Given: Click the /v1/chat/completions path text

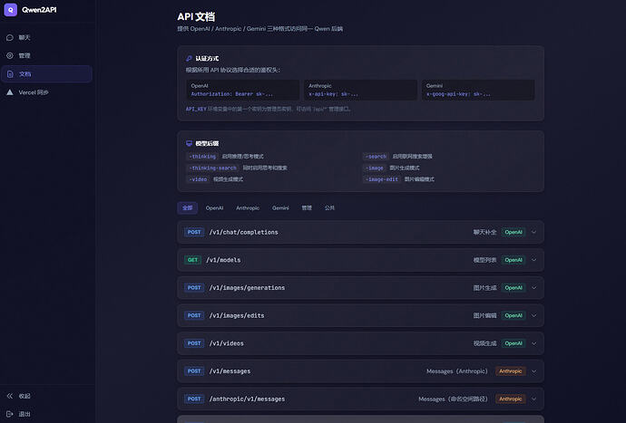Looking at the screenshot, I should [x=243, y=233].
